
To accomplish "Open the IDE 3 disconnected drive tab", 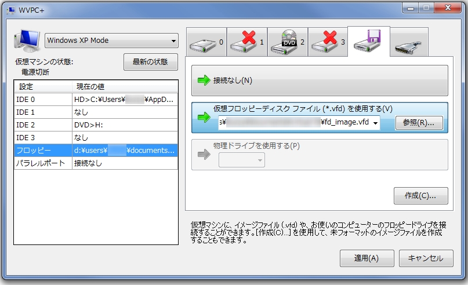I will point(328,42).
